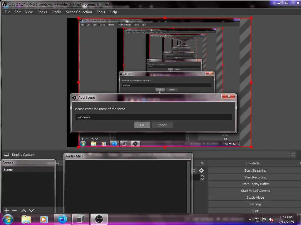The width and height of the screenshot is (301, 225).
Task: Click Start Streaming in Controls
Action: click(255, 171)
